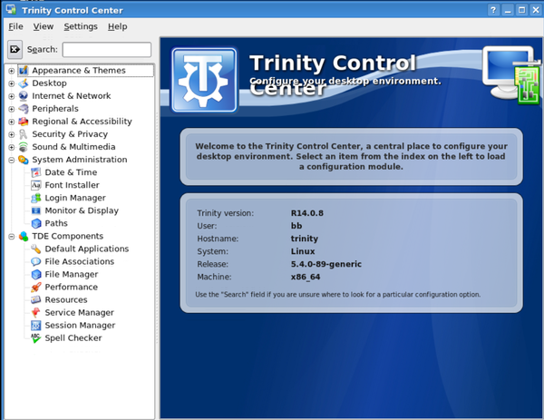The width and height of the screenshot is (544, 420).
Task: Expand the Desktop tree branch
Action: click(x=12, y=83)
